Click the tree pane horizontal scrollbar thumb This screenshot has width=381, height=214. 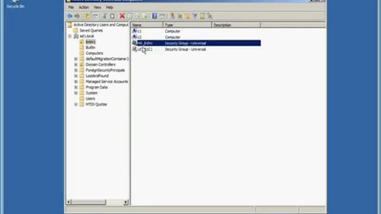coord(89,202)
